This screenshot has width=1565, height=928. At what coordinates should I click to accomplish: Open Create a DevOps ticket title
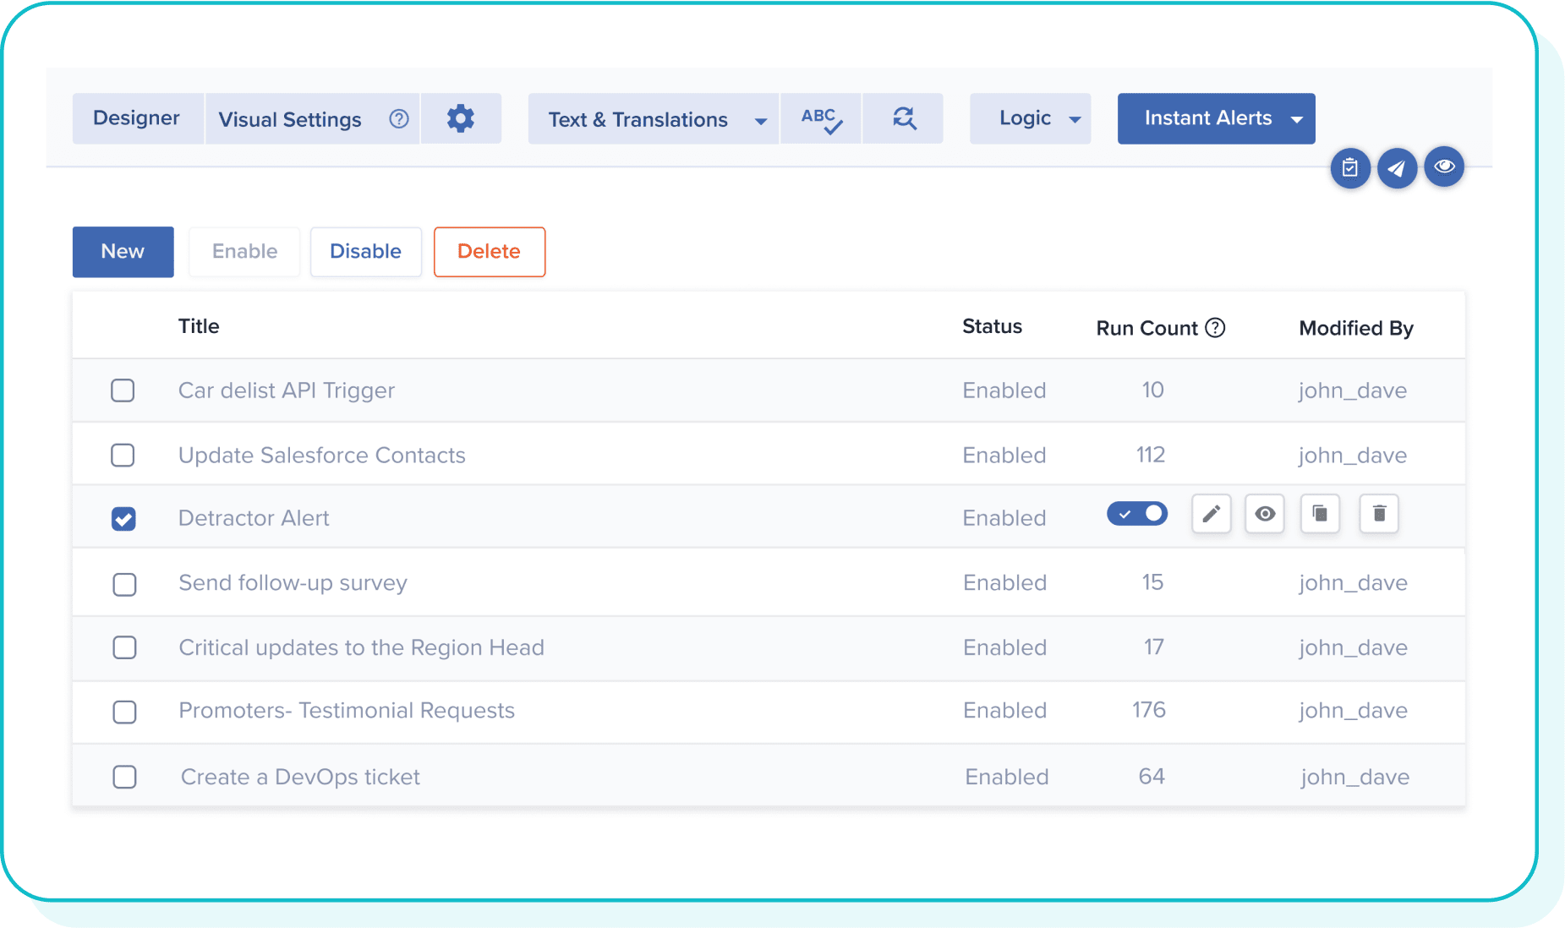300,777
